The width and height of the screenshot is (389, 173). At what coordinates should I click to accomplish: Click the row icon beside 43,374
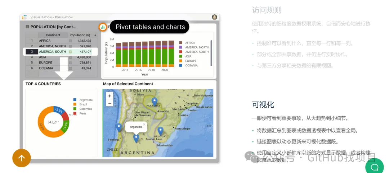click(71, 68)
